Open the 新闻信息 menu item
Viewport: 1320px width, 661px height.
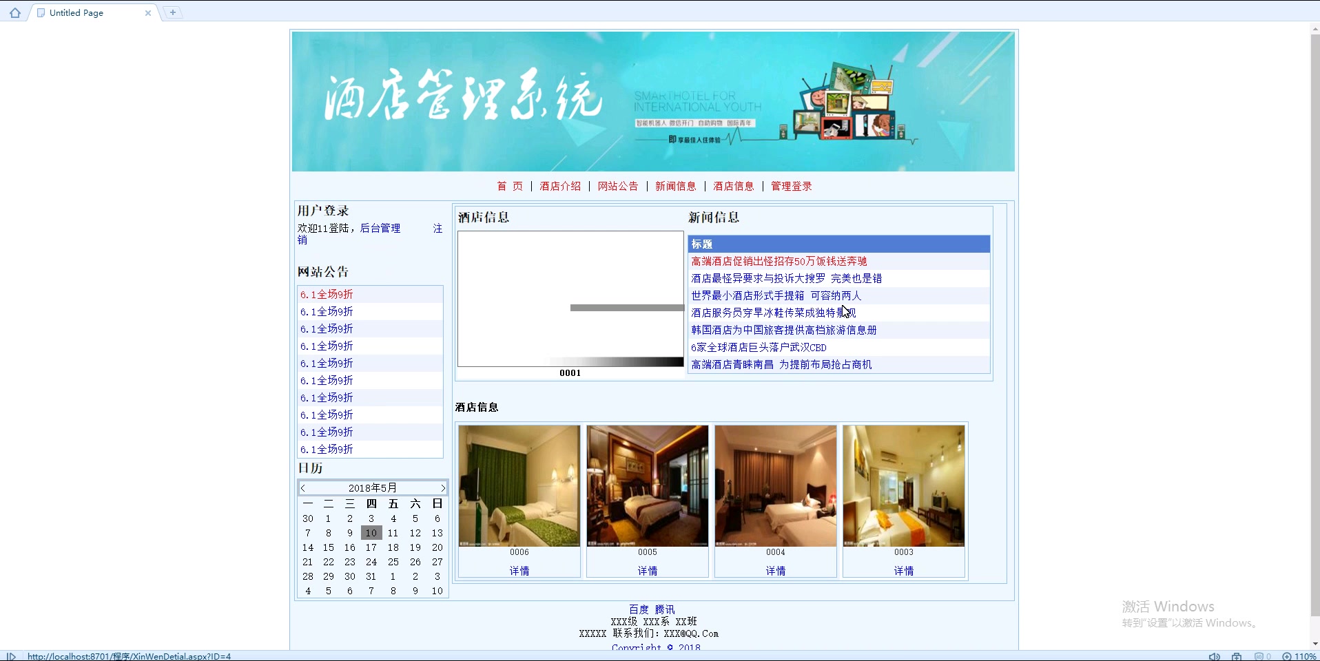(x=676, y=186)
